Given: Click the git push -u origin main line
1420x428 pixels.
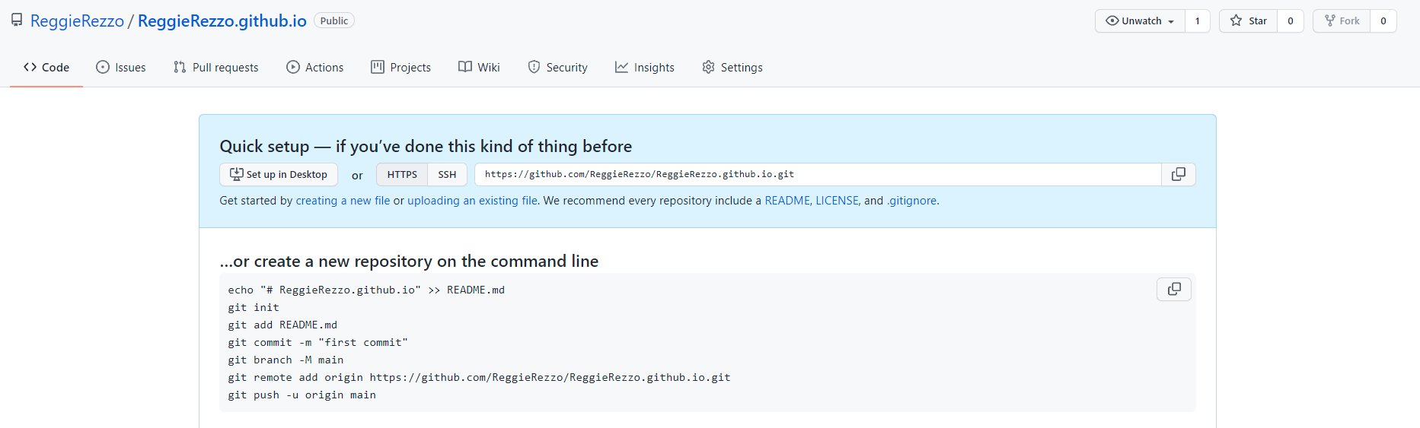Looking at the screenshot, I should pos(302,395).
